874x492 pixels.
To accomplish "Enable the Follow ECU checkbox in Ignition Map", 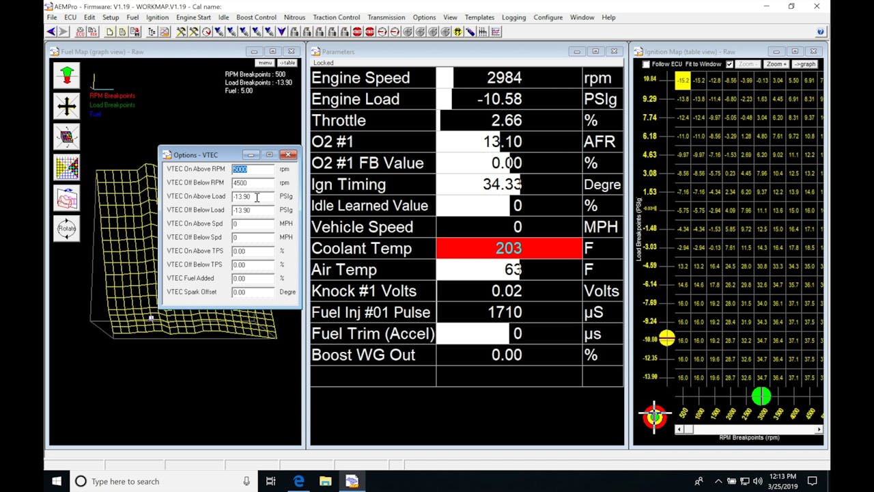I will (645, 64).
